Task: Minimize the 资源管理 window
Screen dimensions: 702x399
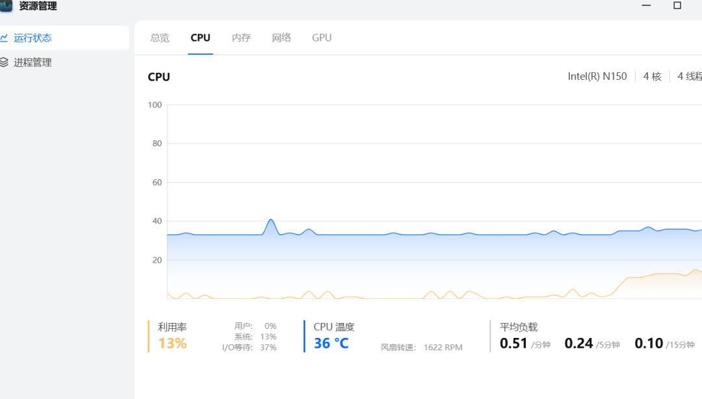Action: 646,5
